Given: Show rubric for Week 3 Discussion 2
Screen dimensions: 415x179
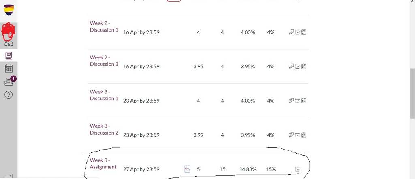Looking at the screenshot, I should point(304,135).
